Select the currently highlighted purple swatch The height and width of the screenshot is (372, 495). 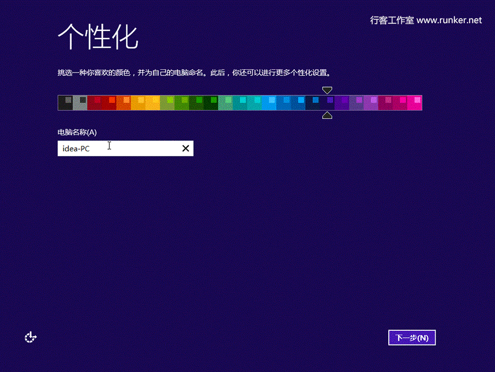pyautogui.click(x=327, y=102)
